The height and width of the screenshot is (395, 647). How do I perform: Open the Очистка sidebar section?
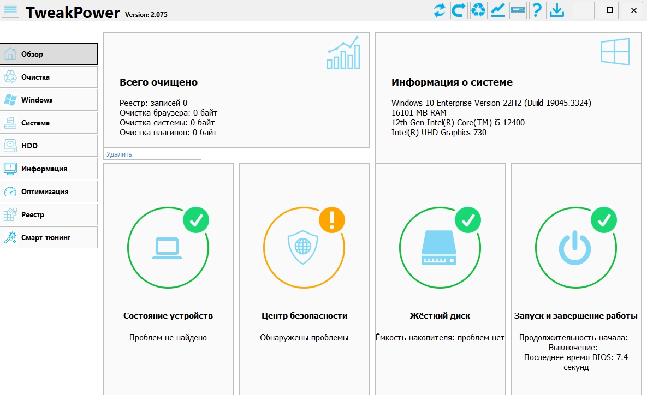pyautogui.click(x=49, y=77)
